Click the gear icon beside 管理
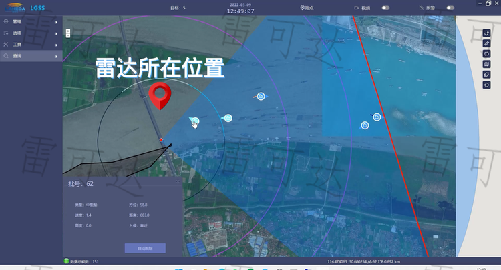 tap(6, 21)
